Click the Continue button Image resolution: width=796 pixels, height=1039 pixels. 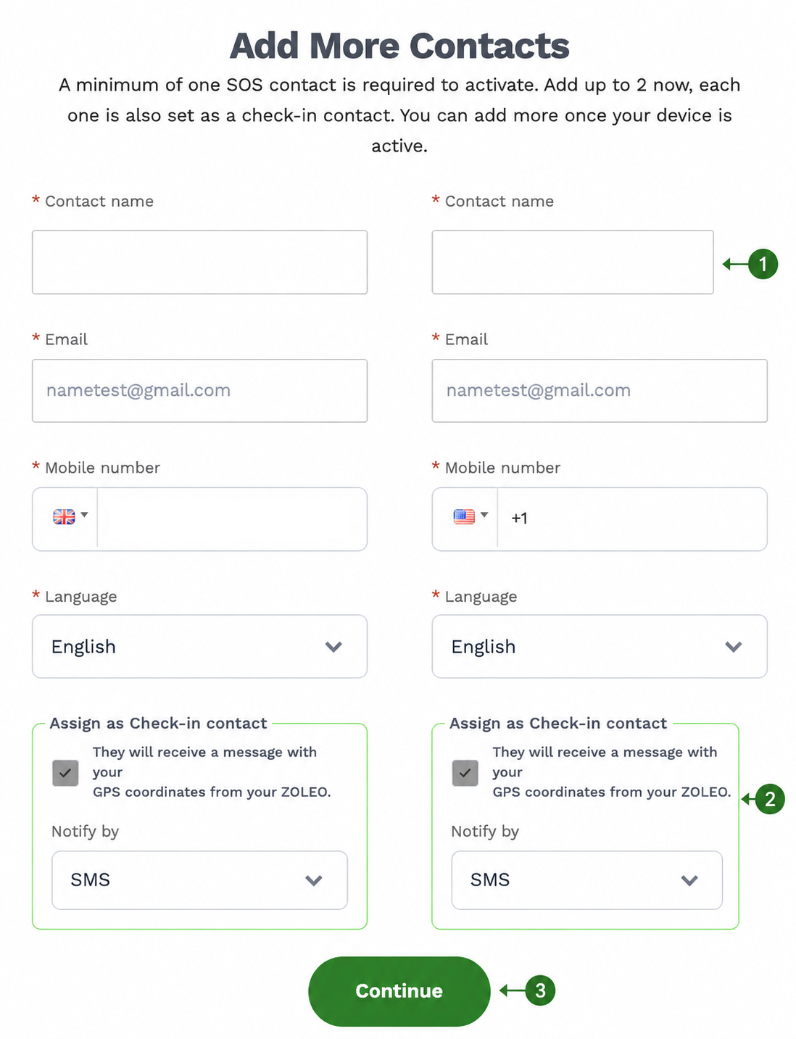[399, 991]
